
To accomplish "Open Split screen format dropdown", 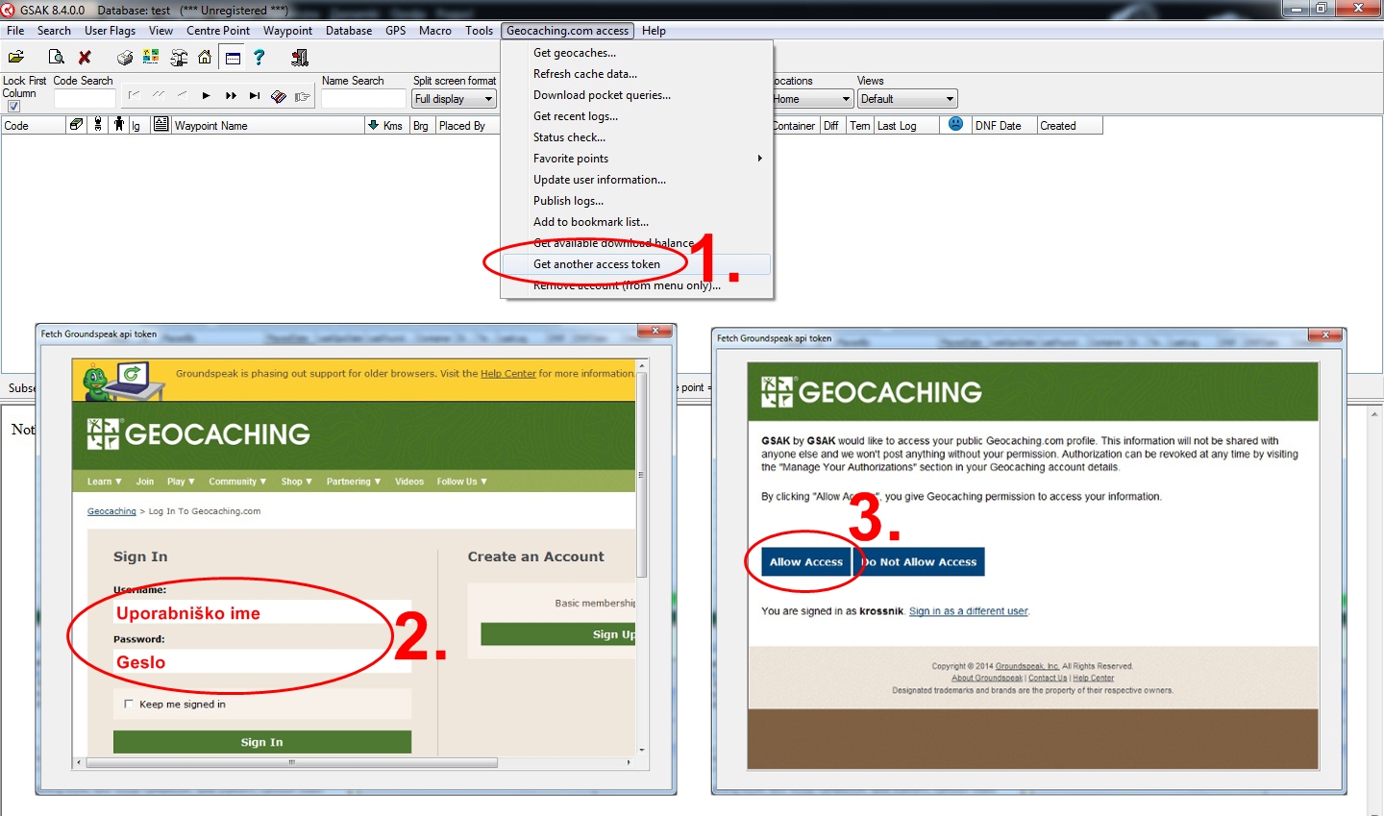I will tap(454, 99).
